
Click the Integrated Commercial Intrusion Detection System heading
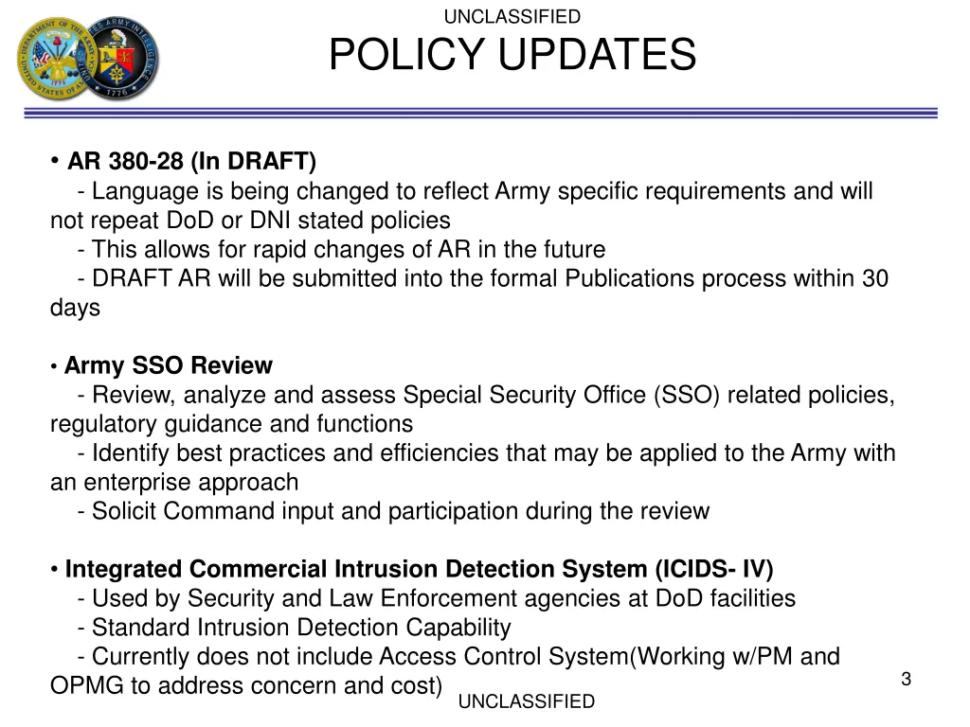419,569
